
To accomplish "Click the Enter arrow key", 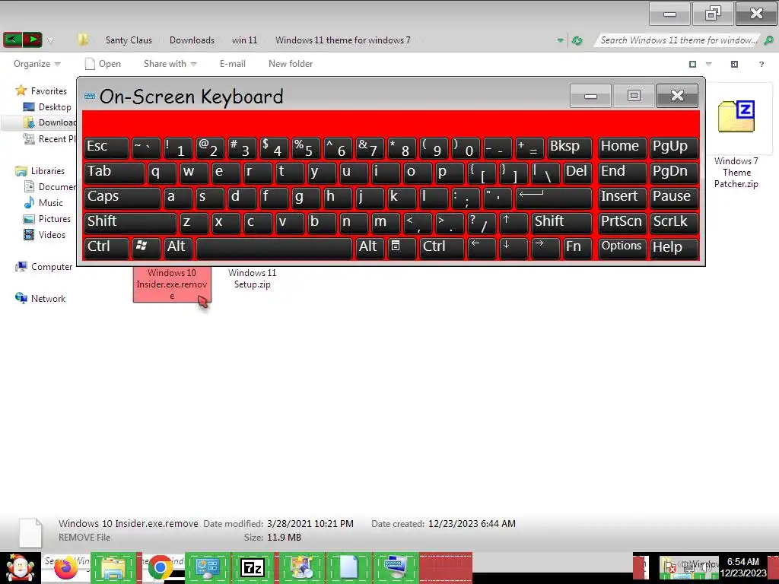I will (x=554, y=198).
